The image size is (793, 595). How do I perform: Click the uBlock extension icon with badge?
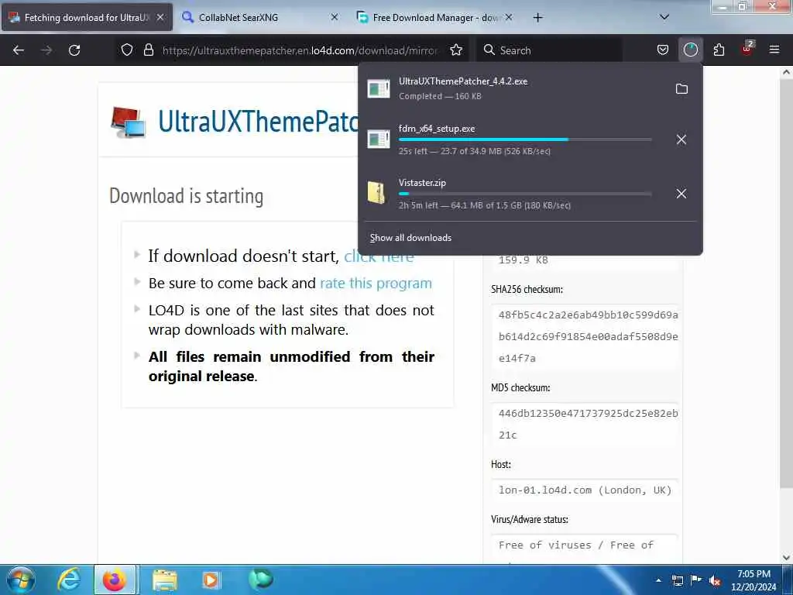pos(747,49)
